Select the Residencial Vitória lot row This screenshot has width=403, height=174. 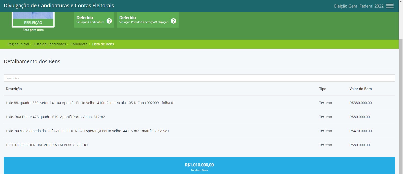47,145
